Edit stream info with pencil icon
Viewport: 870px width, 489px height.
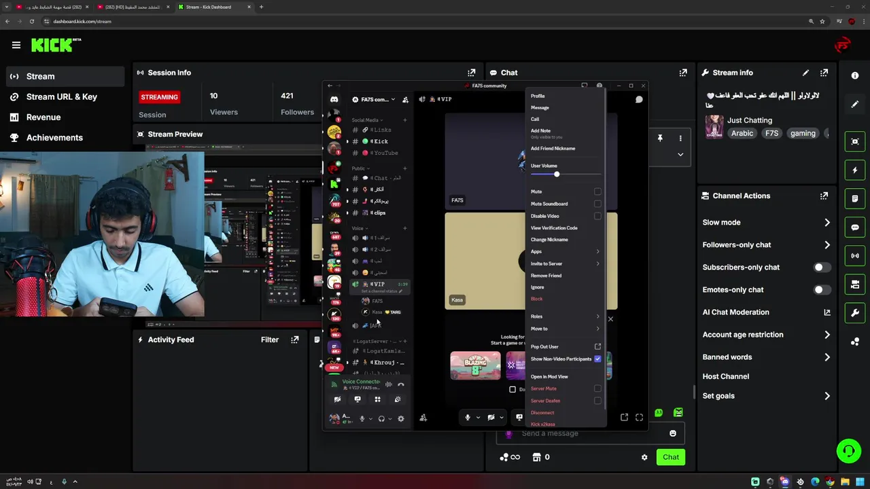click(805, 73)
